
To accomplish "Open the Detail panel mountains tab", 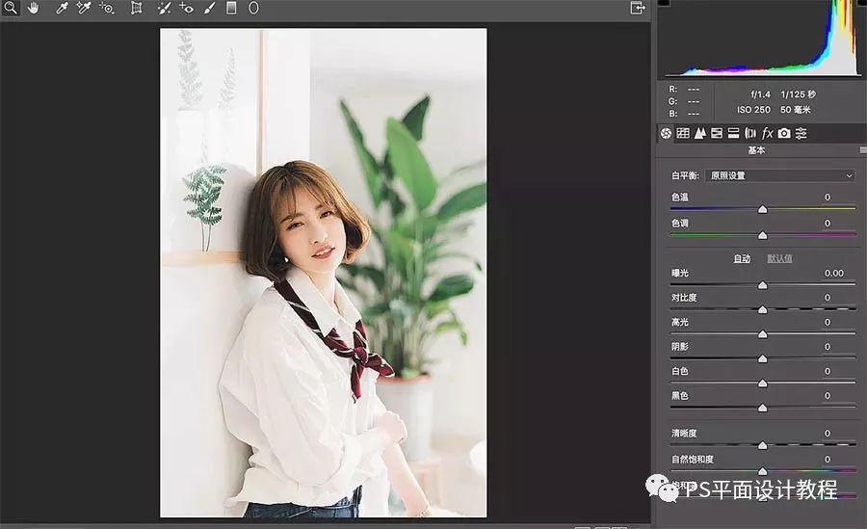I will (x=700, y=133).
